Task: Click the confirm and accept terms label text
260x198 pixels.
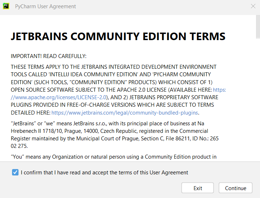Action: [x=104, y=173]
